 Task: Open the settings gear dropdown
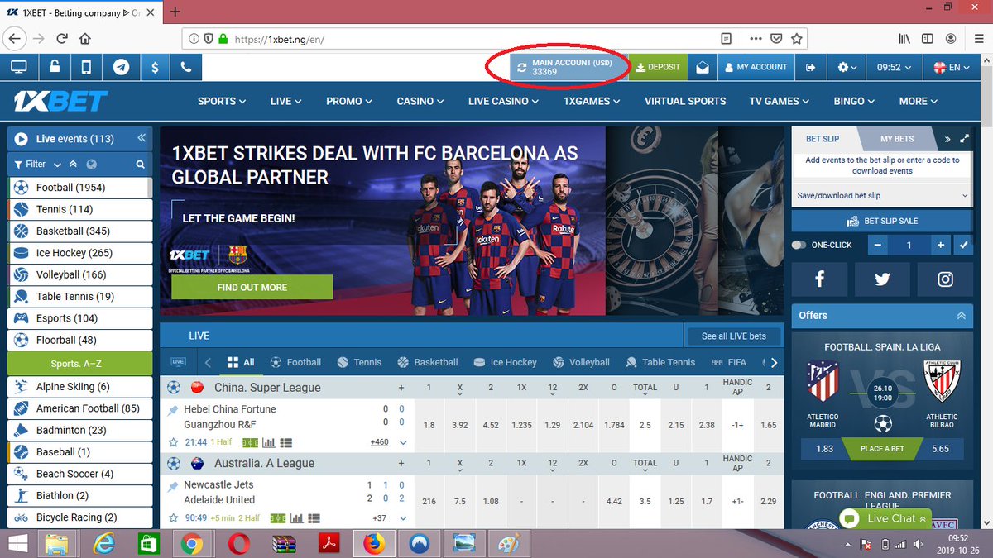(x=847, y=67)
